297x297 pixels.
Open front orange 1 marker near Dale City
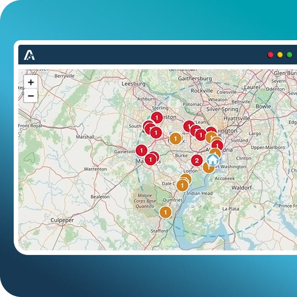pyautogui.click(x=182, y=186)
